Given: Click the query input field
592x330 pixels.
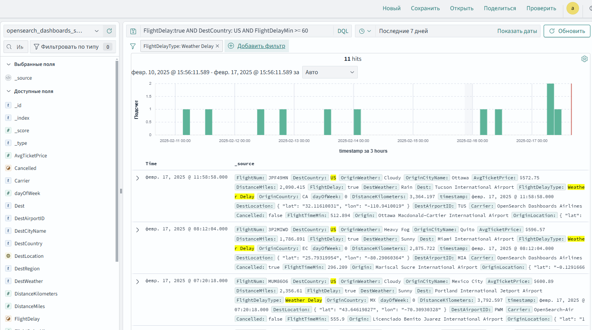Looking at the screenshot, I should (236, 31).
